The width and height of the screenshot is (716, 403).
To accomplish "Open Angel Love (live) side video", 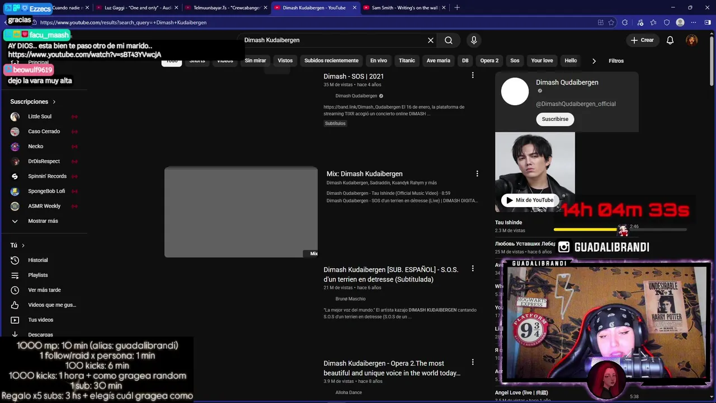I will (521, 392).
